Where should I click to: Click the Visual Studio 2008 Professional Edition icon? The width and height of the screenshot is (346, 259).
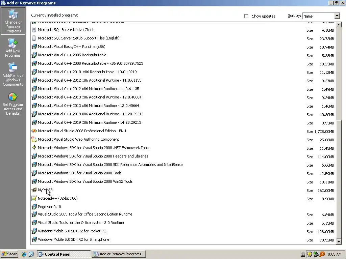click(x=34, y=131)
